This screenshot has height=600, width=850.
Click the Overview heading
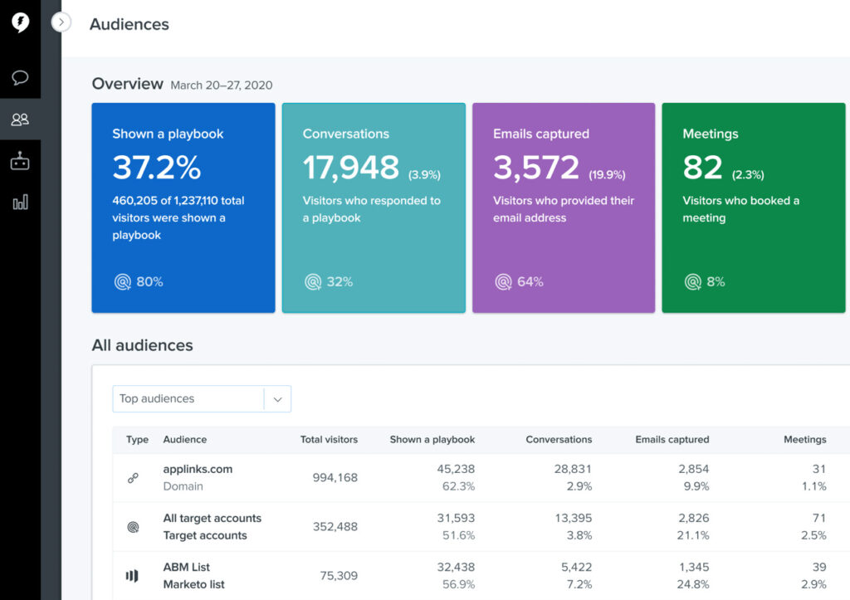click(127, 84)
